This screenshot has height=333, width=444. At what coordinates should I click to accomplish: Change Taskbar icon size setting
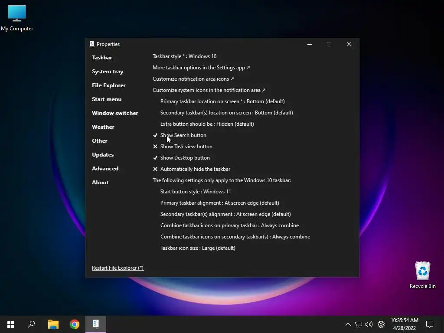tap(198, 248)
